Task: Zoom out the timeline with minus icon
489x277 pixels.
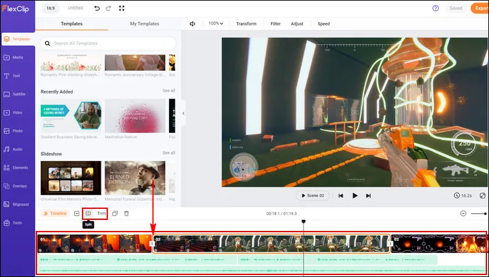Action: [x=463, y=213]
